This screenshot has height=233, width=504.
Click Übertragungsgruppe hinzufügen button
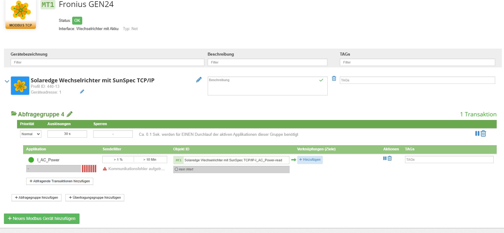point(95,197)
